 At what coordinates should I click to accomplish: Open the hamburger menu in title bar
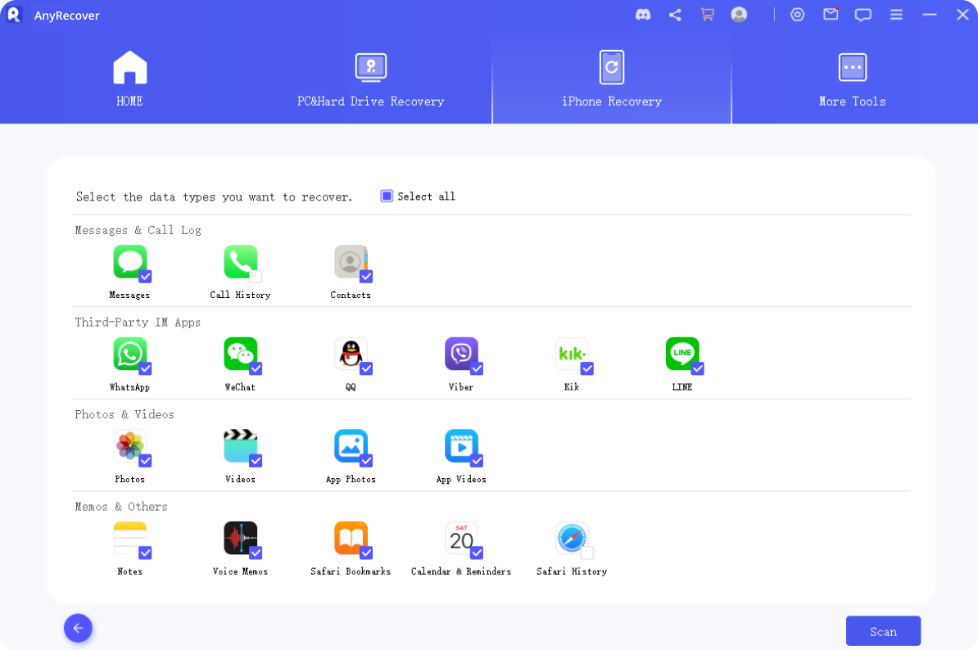[896, 15]
